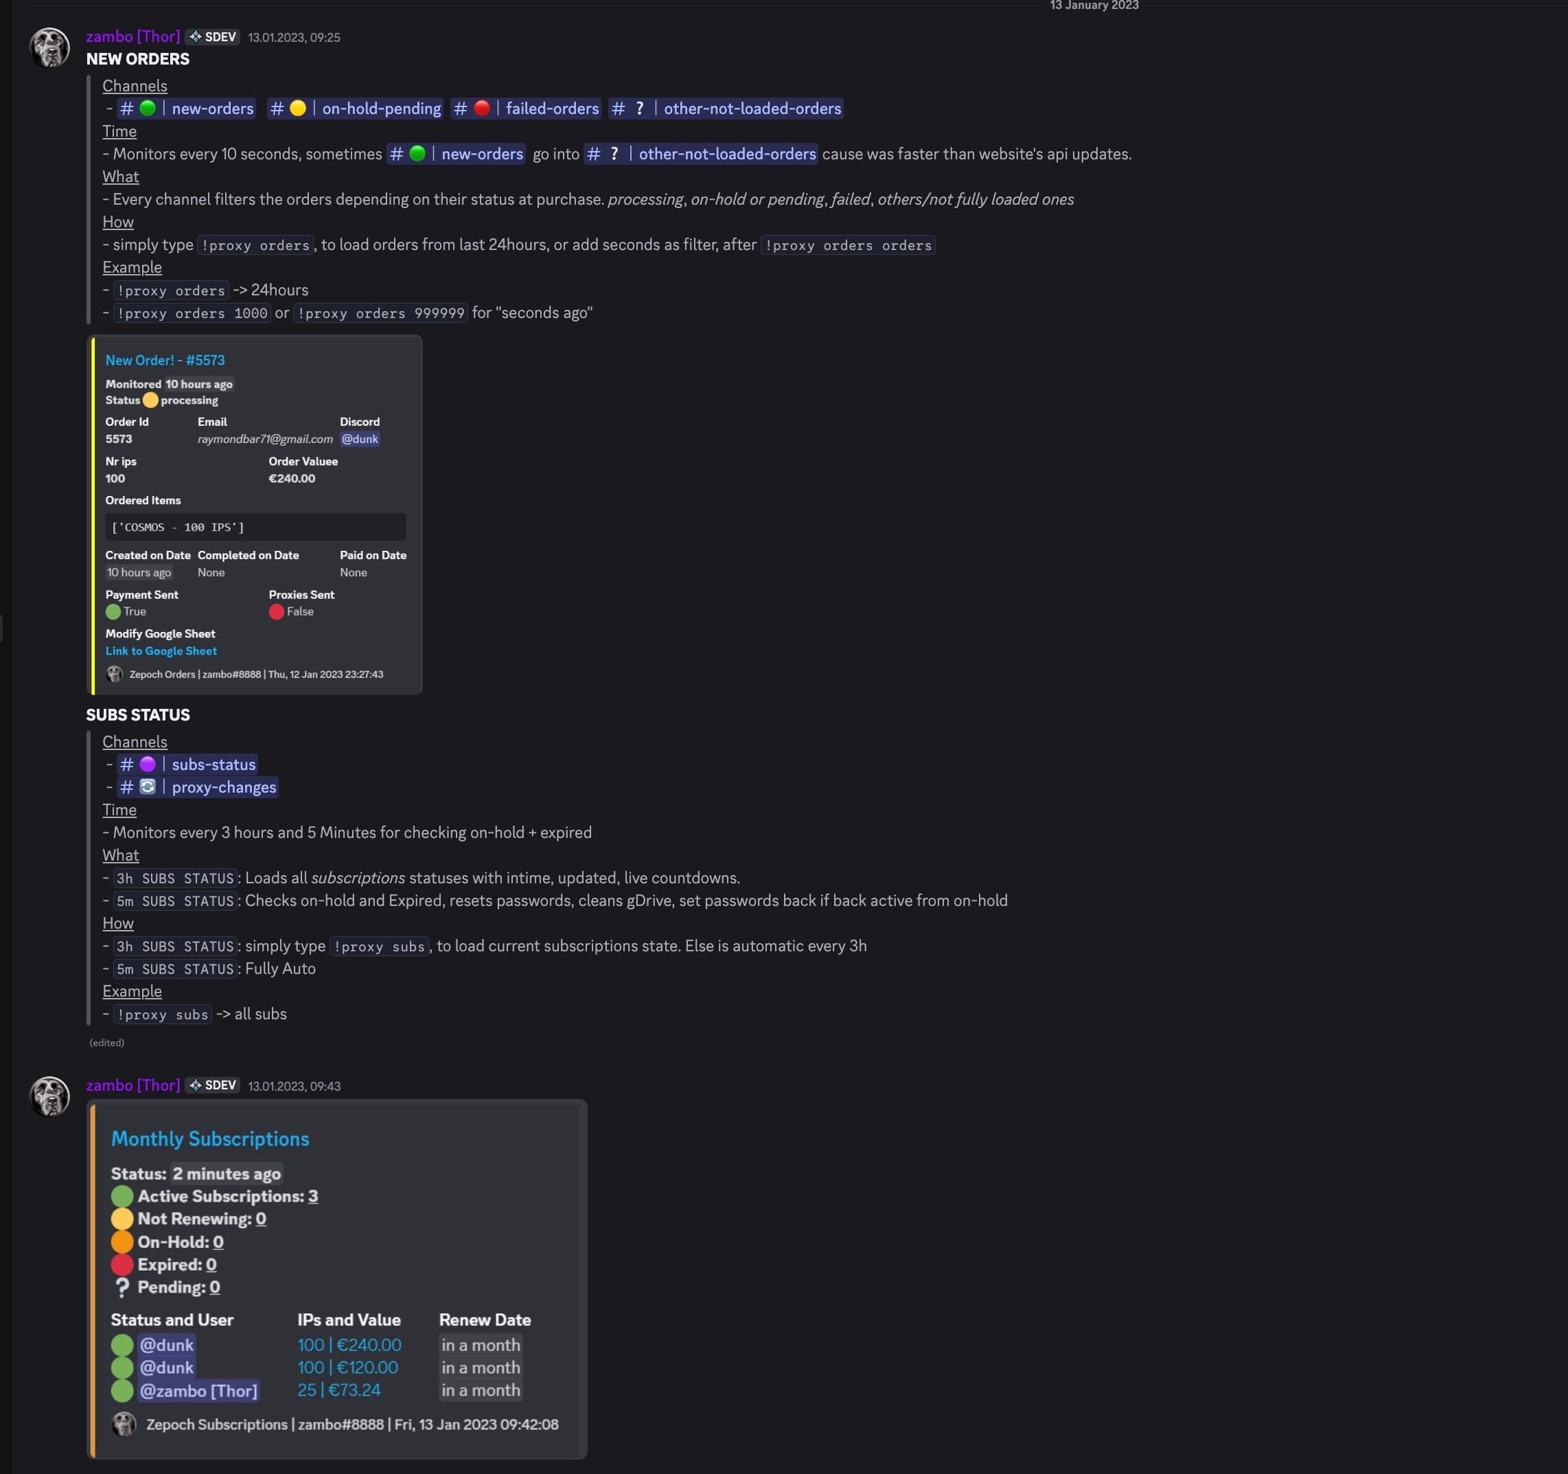
Task: Open New Order! - #5573 embed title
Action: coord(165,361)
